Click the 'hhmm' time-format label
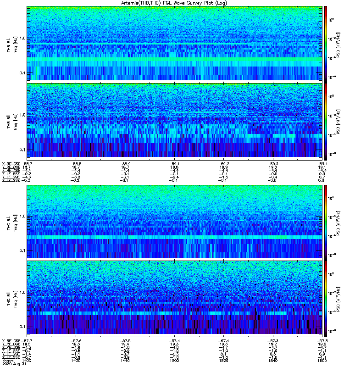This screenshot has height=367, width=344. coord(7,361)
